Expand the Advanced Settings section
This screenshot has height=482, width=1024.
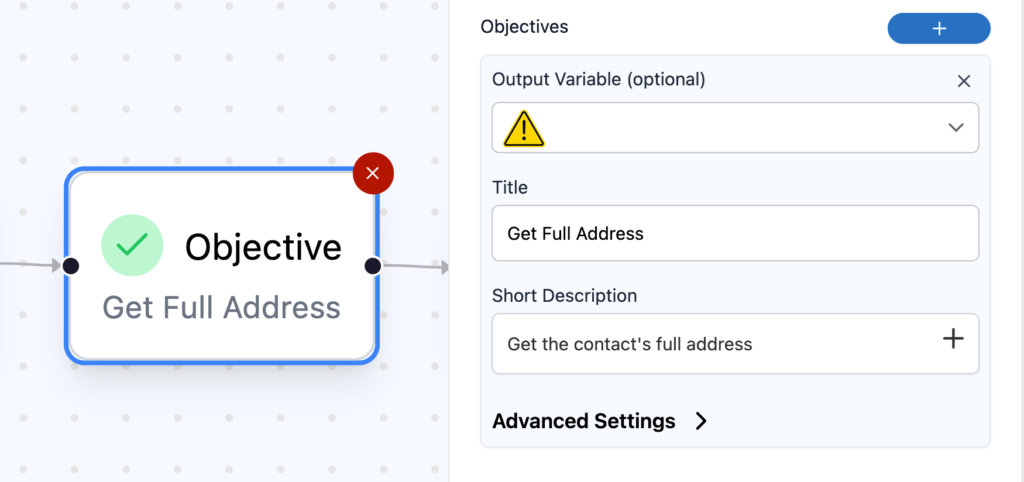(584, 421)
